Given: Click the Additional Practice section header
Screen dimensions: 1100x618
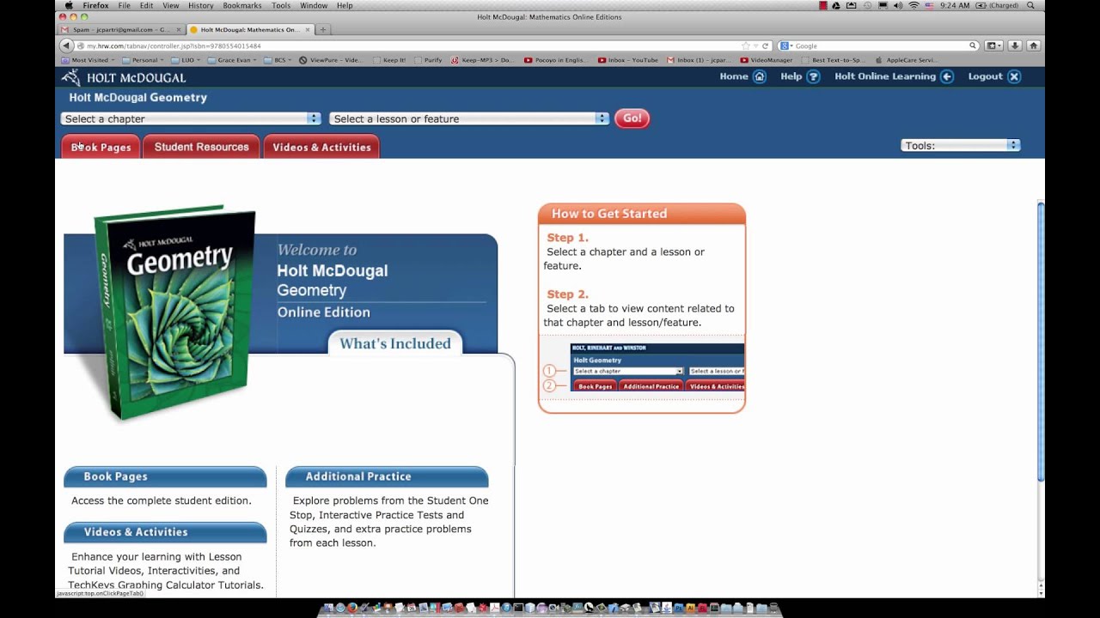Looking at the screenshot, I should coord(387,476).
